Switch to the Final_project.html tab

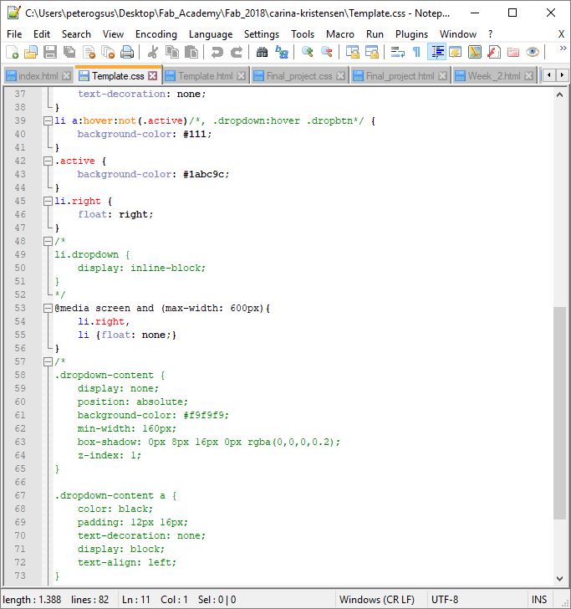coord(400,76)
